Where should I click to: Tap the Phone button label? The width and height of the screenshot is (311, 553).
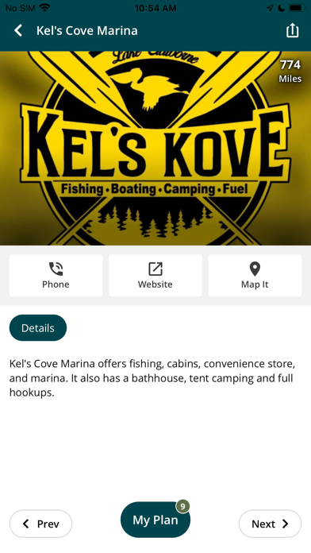pyautogui.click(x=56, y=284)
